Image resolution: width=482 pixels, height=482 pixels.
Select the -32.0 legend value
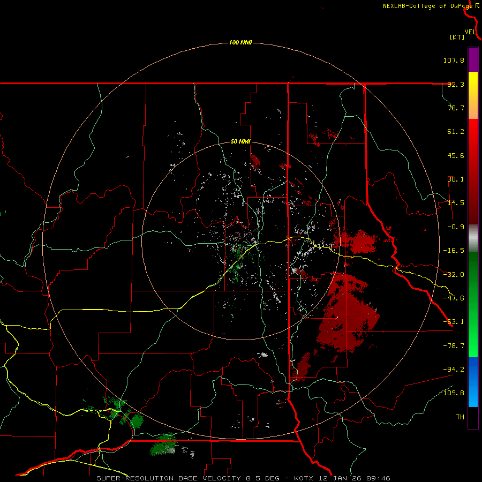click(454, 275)
